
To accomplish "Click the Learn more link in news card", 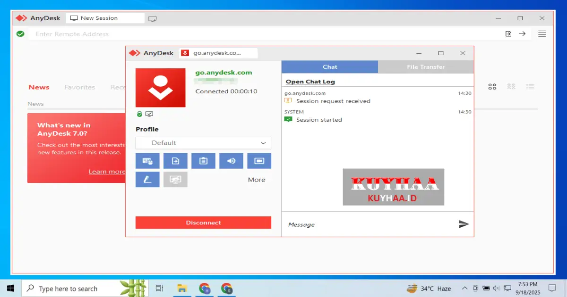I will [107, 172].
